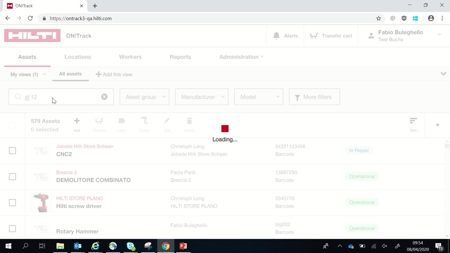Click the Hilti screw driver thumbnail
This screenshot has width=450, height=253.
coord(40,202)
